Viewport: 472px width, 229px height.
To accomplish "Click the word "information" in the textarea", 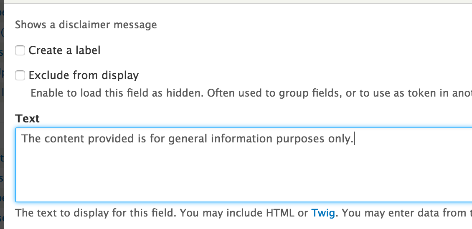I will click(x=241, y=139).
